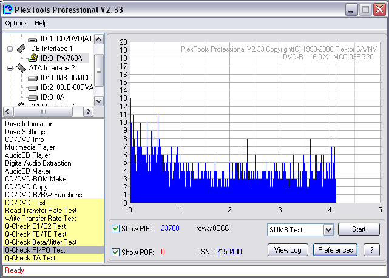
Task: Open Multimedia Player function
Action: [30, 147]
